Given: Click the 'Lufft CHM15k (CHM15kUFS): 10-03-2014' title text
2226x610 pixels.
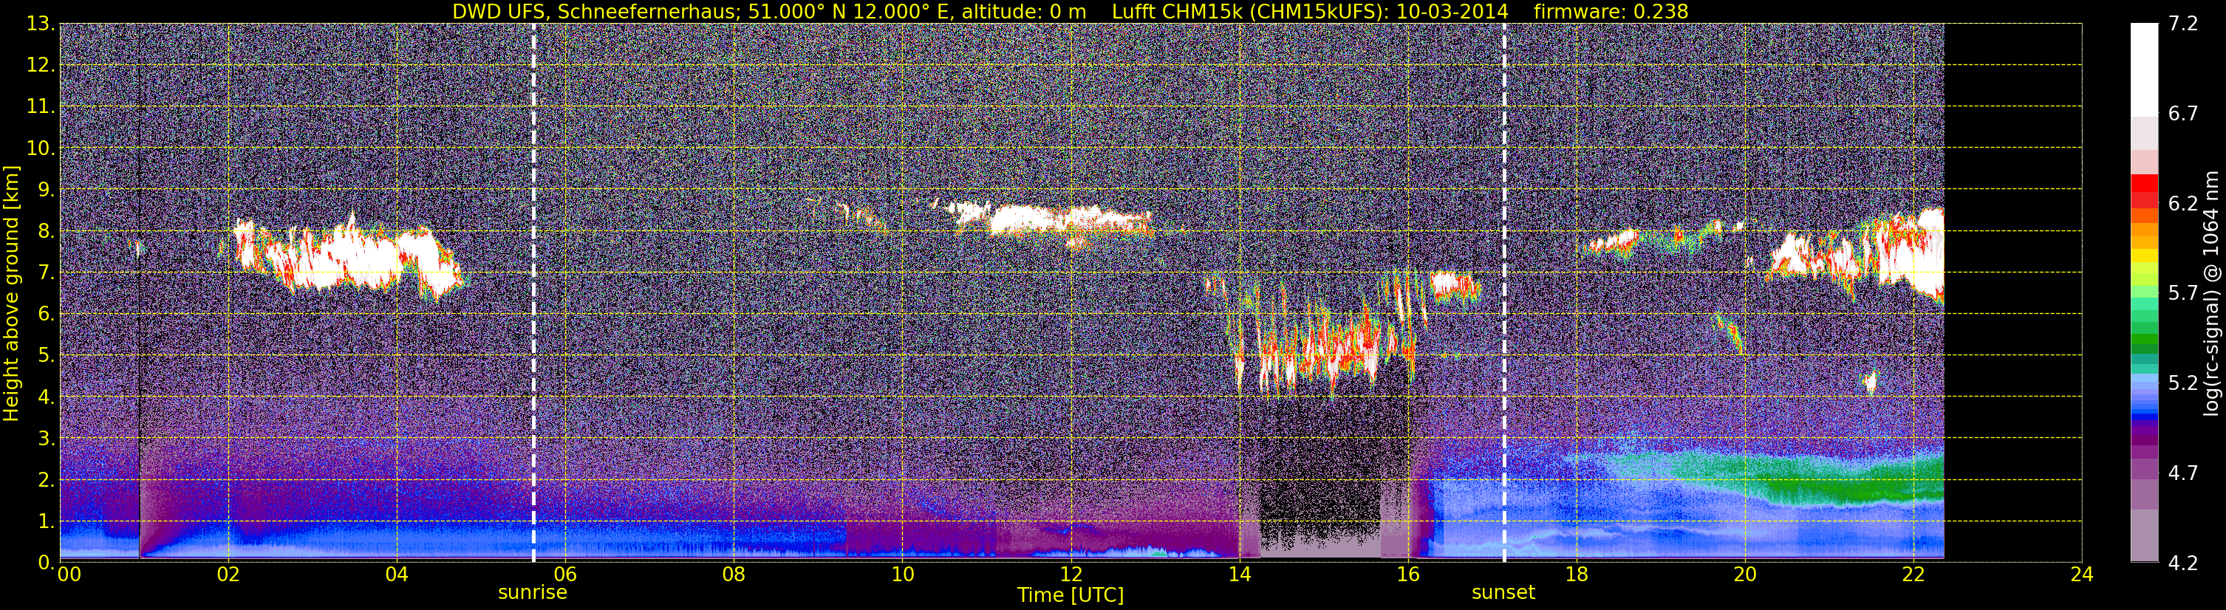Looking at the screenshot, I should [x=1310, y=11].
